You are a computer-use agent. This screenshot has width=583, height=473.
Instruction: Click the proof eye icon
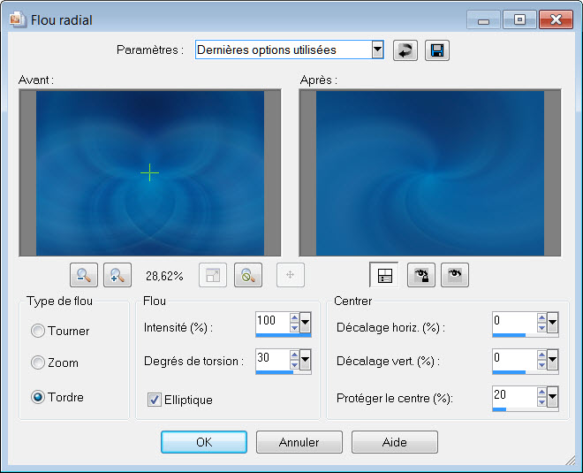point(455,275)
